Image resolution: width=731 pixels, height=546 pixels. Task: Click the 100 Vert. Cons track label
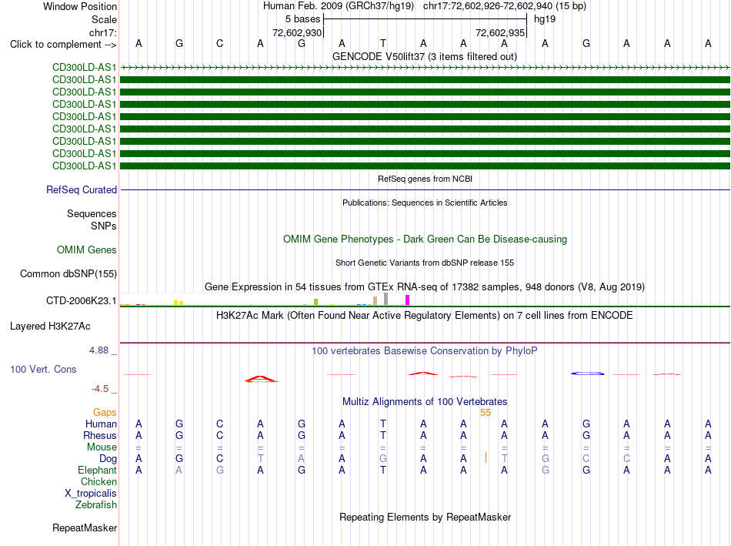click(x=43, y=369)
